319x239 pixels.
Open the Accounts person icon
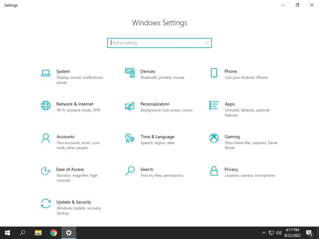point(45,138)
